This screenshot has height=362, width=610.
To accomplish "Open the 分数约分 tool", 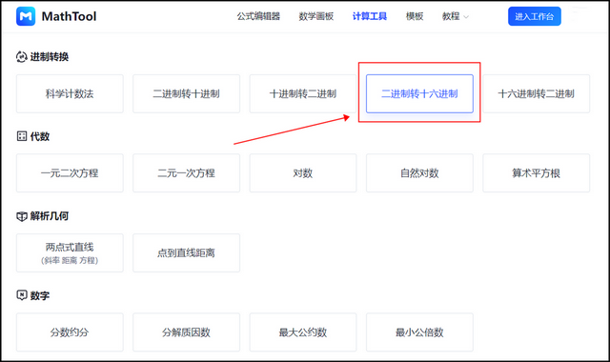I will click(70, 332).
